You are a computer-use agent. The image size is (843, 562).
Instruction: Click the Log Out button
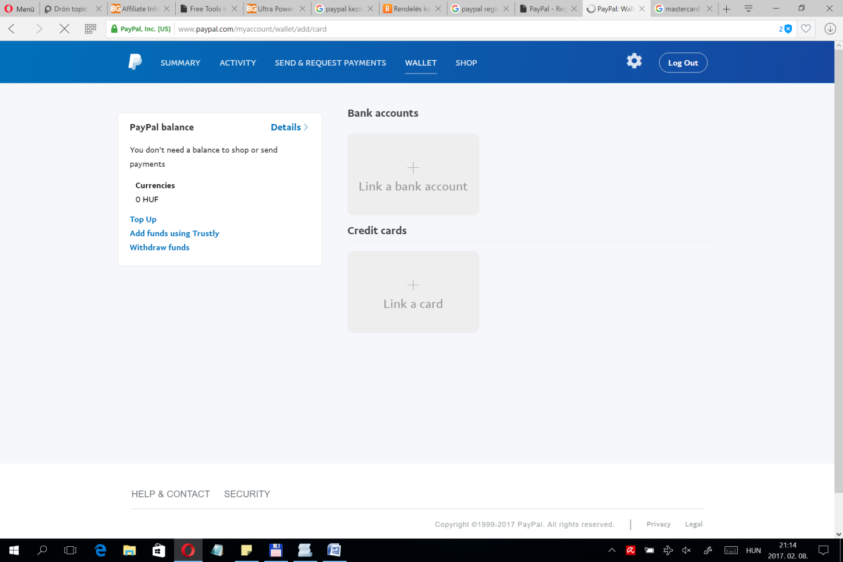tap(683, 63)
